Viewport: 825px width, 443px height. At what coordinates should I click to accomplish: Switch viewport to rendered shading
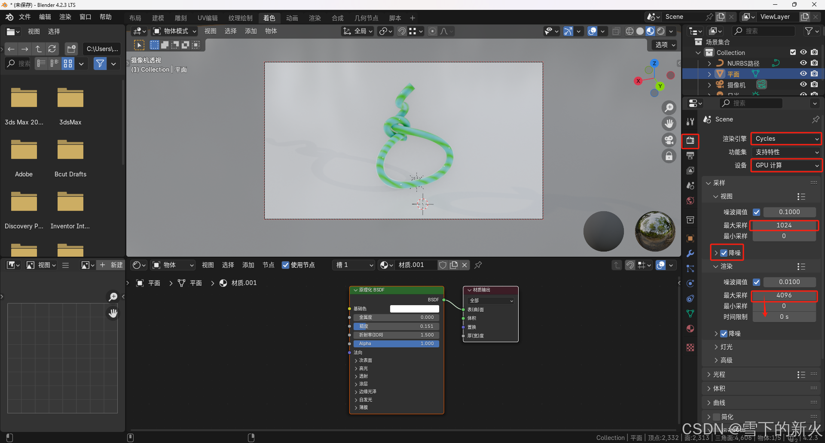661,31
